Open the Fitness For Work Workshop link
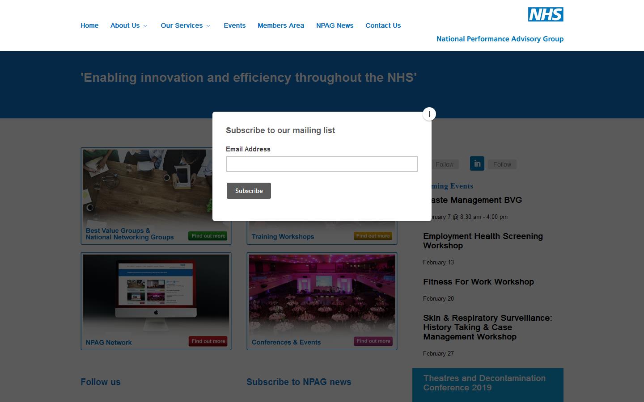This screenshot has height=402, width=644. pos(479,282)
